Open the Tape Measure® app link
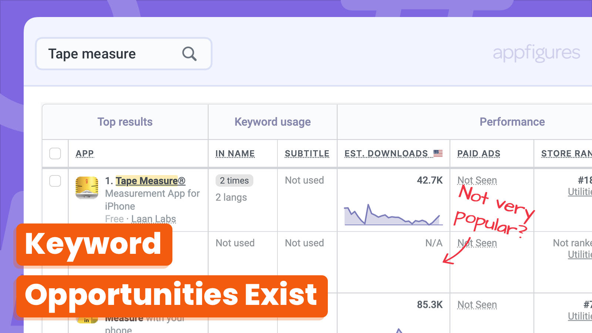Screen dimensions: 592x333 tap(150, 181)
